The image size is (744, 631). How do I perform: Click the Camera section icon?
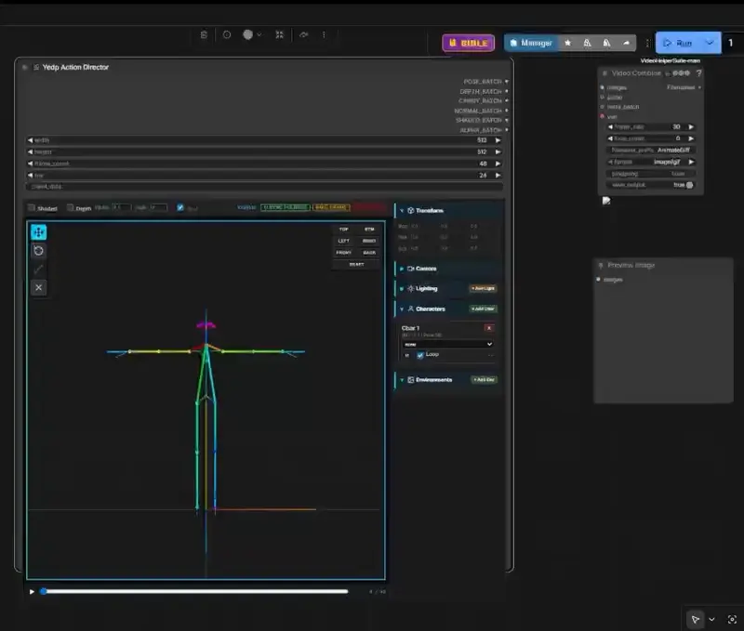410,269
